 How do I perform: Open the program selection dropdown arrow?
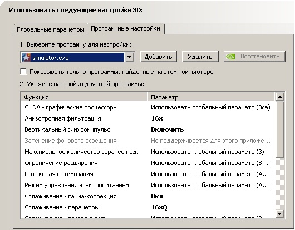coord(130,57)
